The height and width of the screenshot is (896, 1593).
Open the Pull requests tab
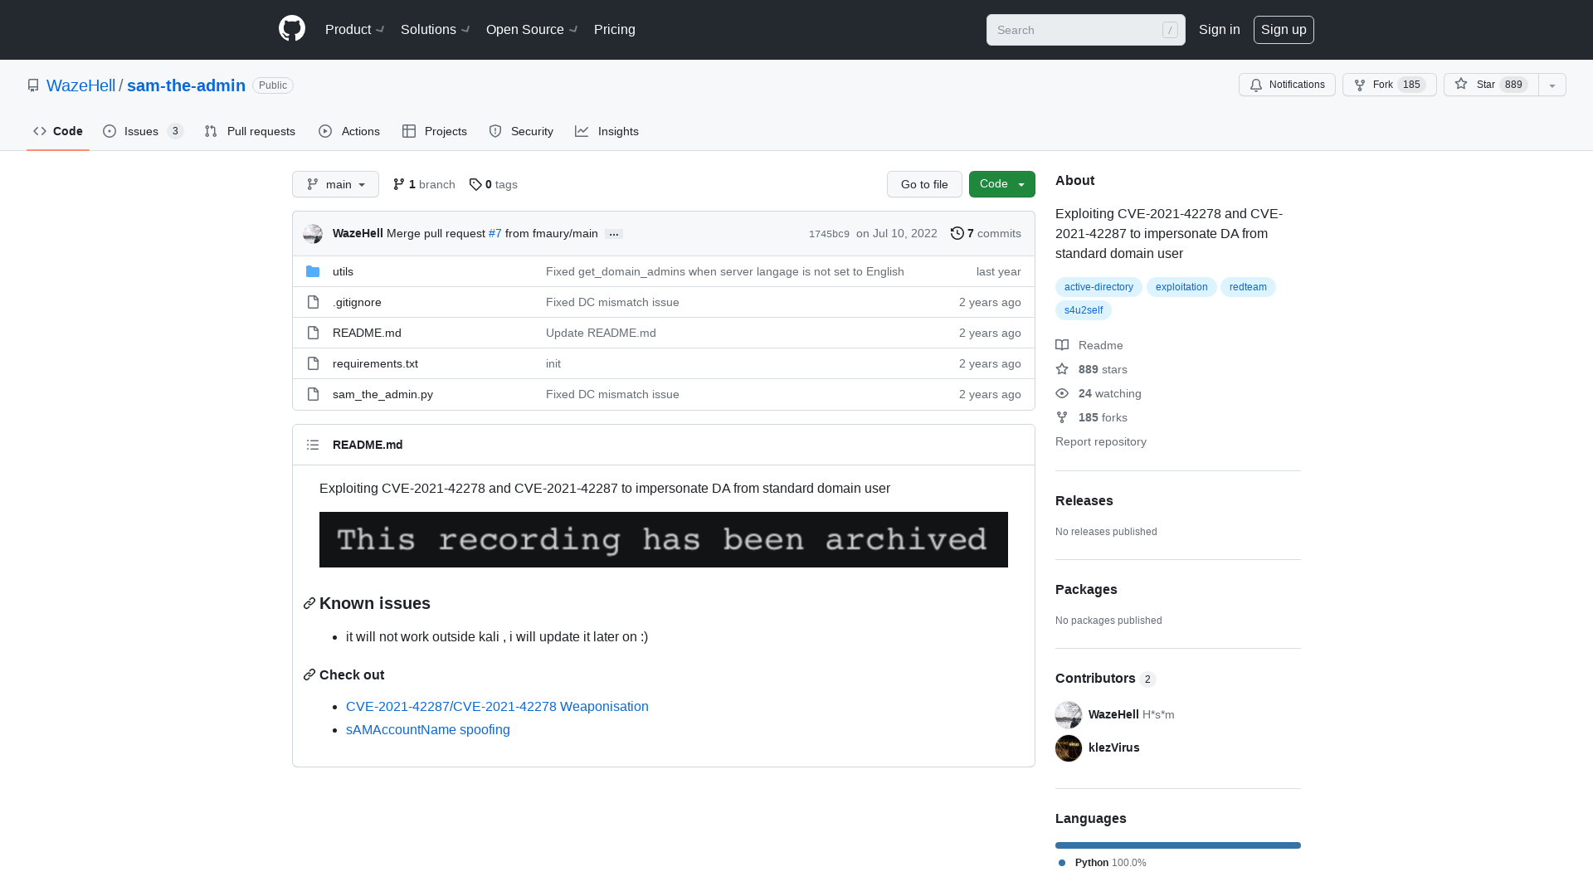point(250,131)
